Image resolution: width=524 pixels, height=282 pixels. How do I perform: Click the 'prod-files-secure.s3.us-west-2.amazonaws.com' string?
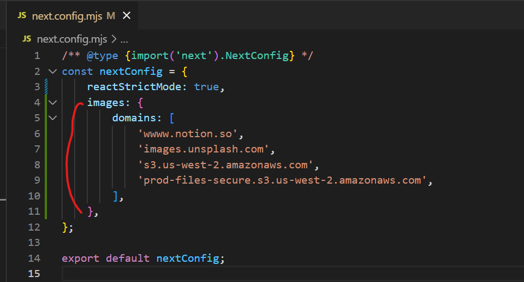(x=282, y=180)
